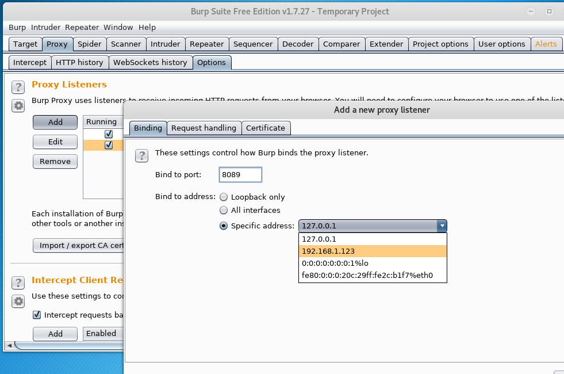
Task: Choose 192.168.1.123 from address list
Action: [x=373, y=251]
